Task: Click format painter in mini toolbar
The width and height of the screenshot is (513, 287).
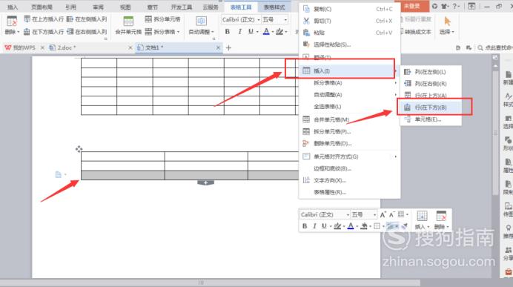Action: coord(405,226)
